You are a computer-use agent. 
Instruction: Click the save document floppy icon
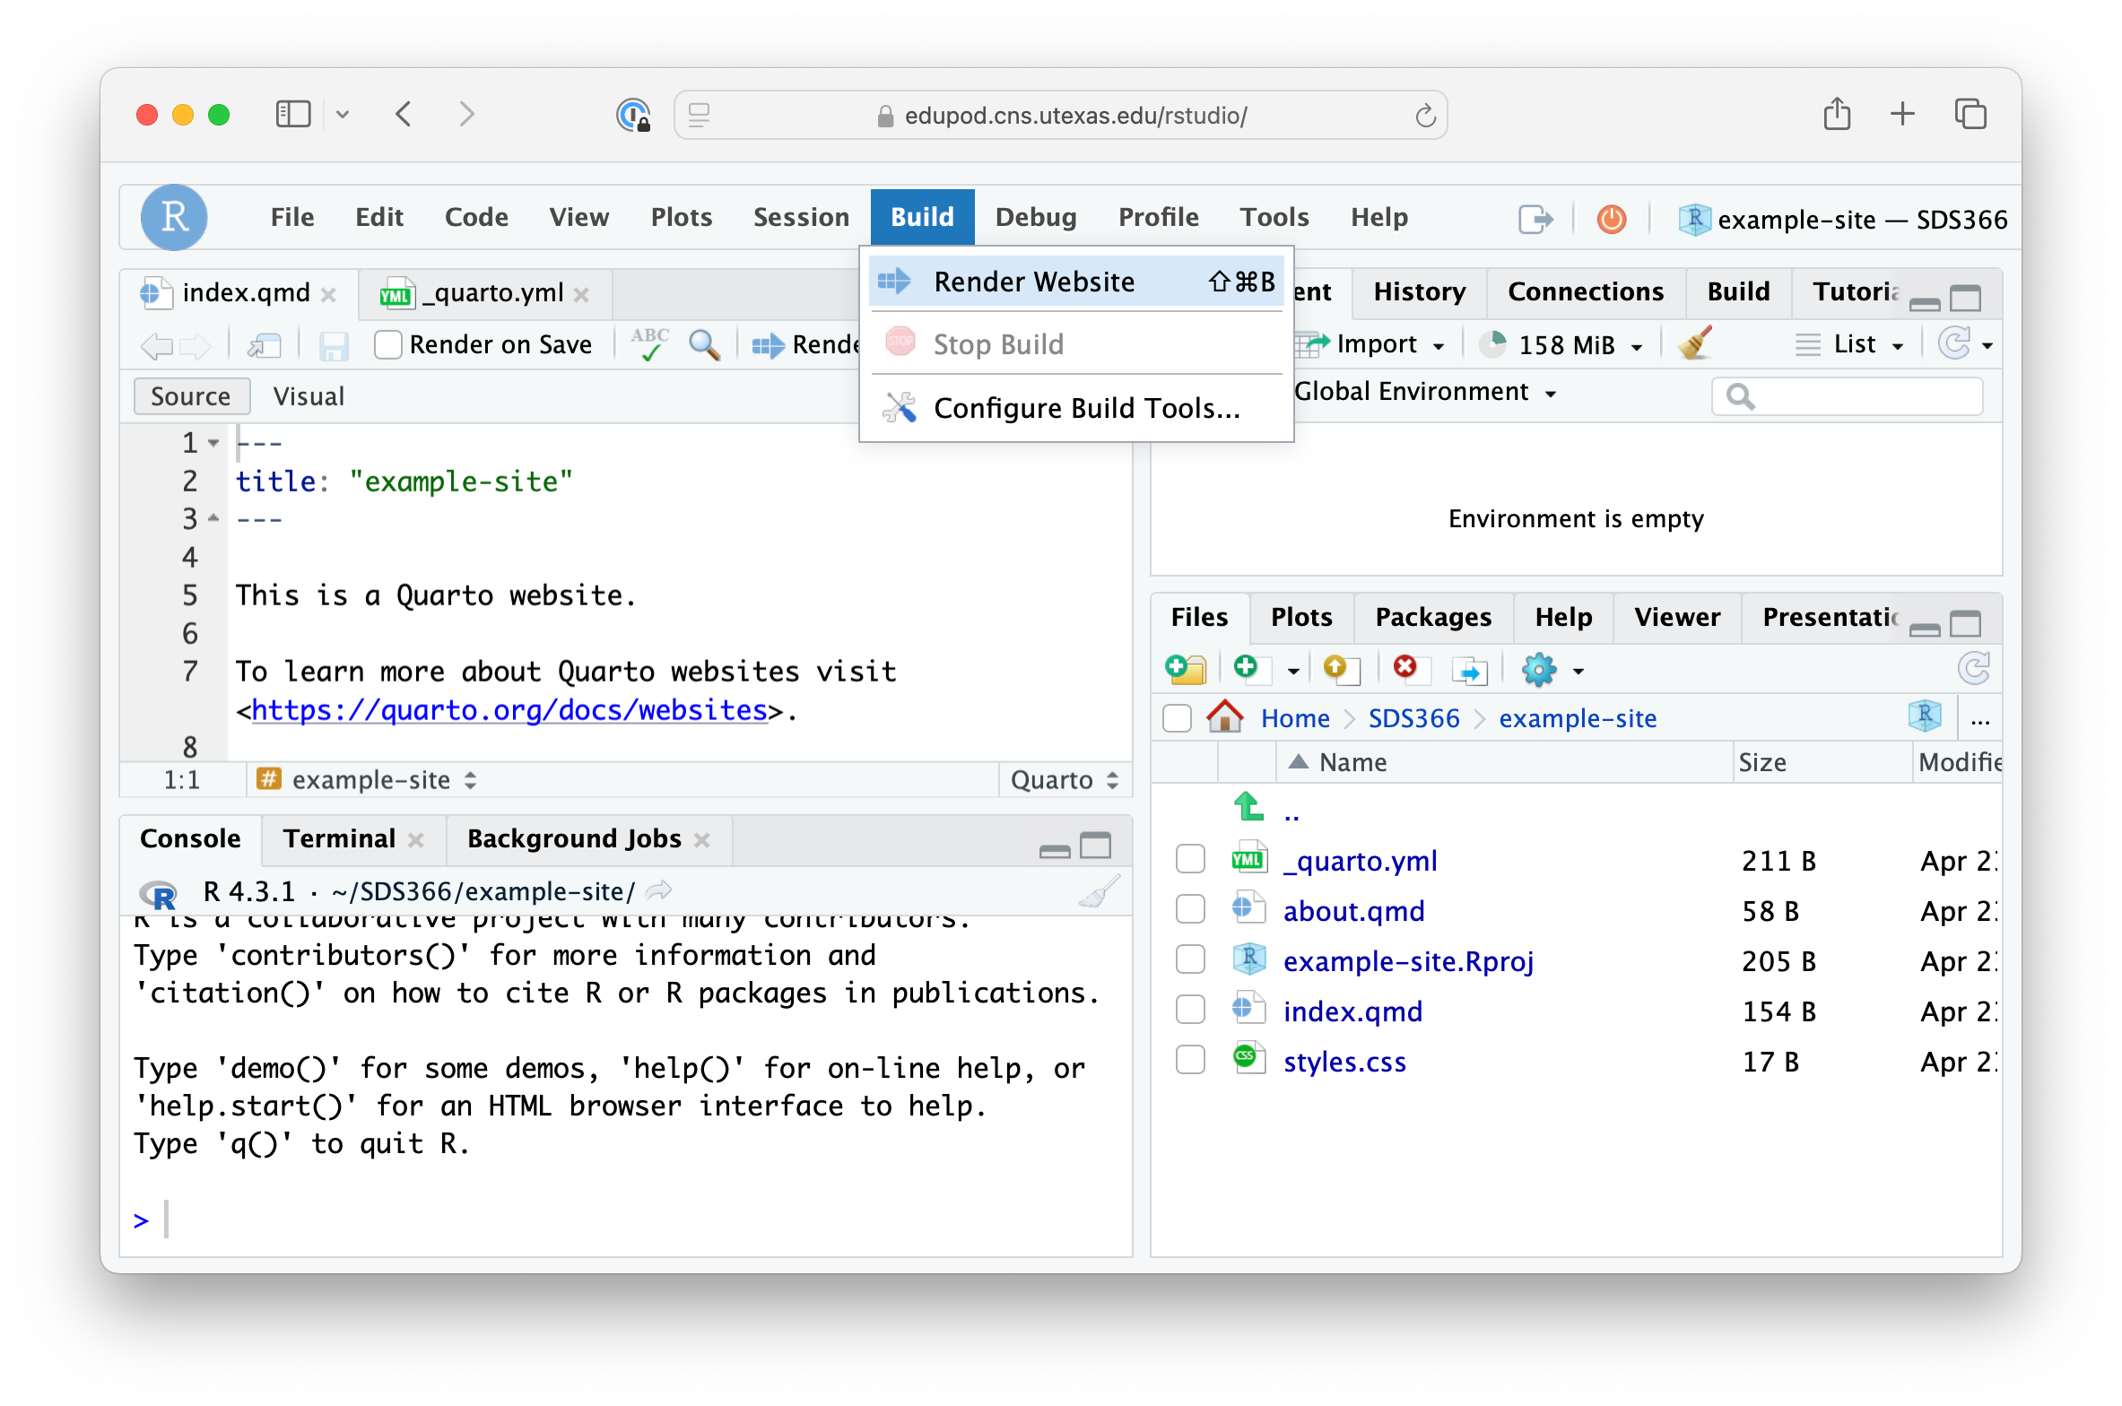coord(334,345)
